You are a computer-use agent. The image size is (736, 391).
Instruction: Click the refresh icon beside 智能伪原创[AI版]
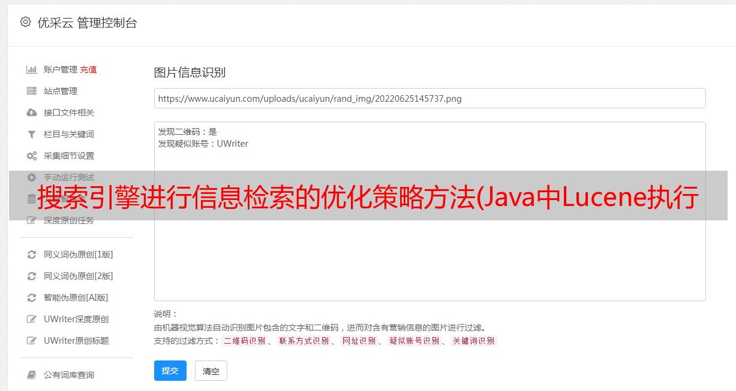(x=32, y=298)
